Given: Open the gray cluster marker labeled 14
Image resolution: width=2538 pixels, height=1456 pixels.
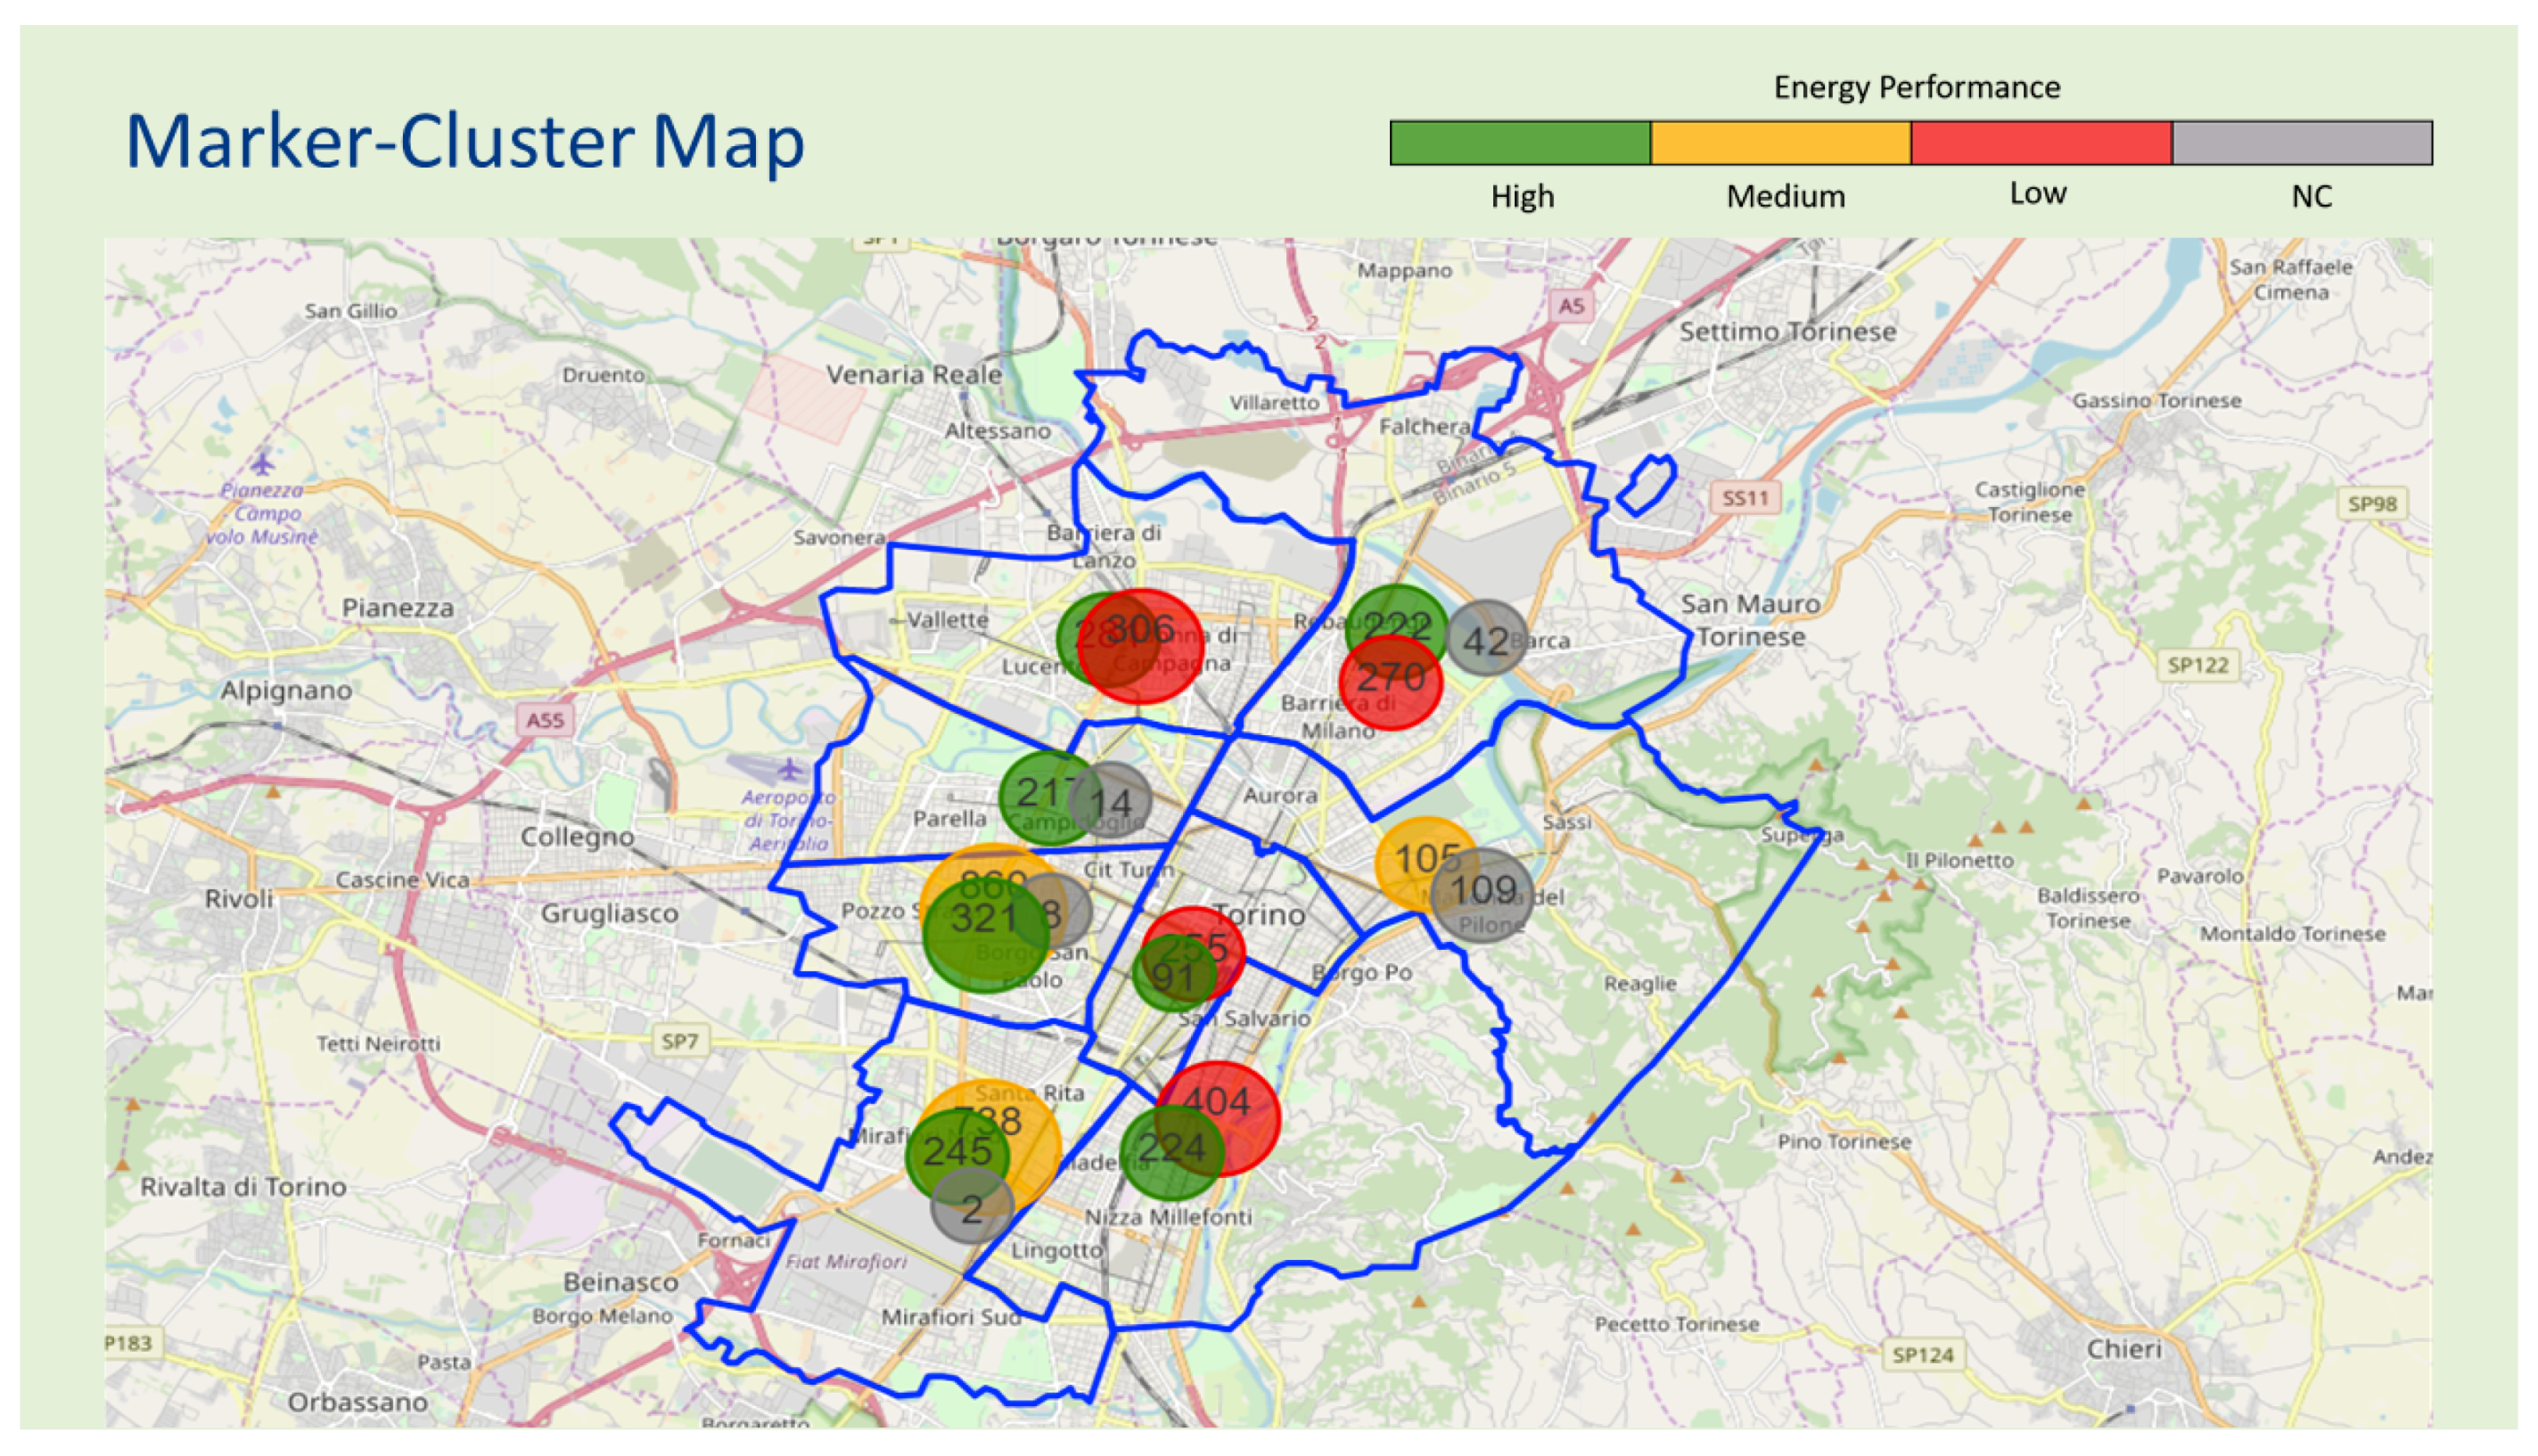Looking at the screenshot, I should 1113,801.
